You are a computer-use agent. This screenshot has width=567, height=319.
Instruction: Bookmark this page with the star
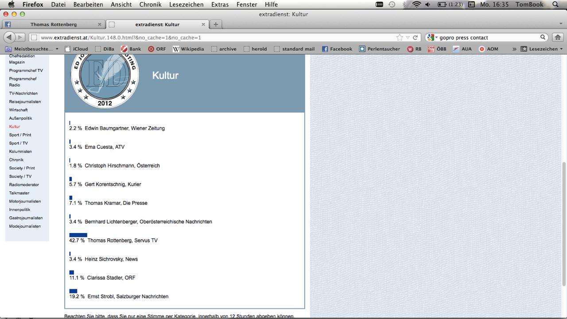(x=400, y=38)
